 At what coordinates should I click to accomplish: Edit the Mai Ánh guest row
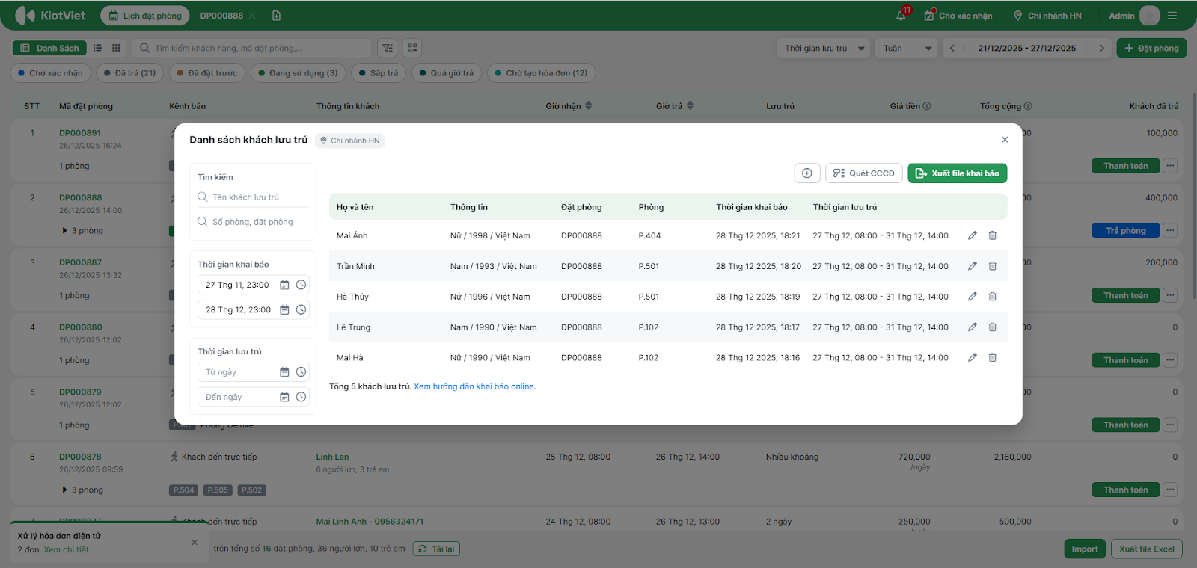(972, 235)
